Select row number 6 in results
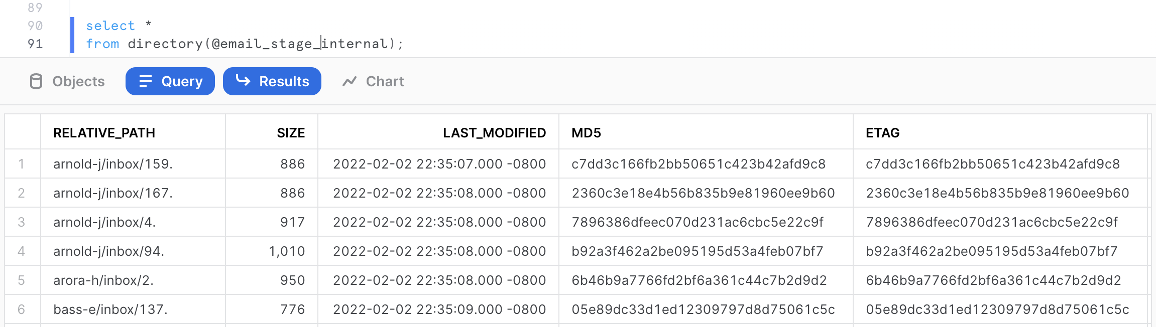Viewport: 1156px width, 327px height. coord(22,309)
